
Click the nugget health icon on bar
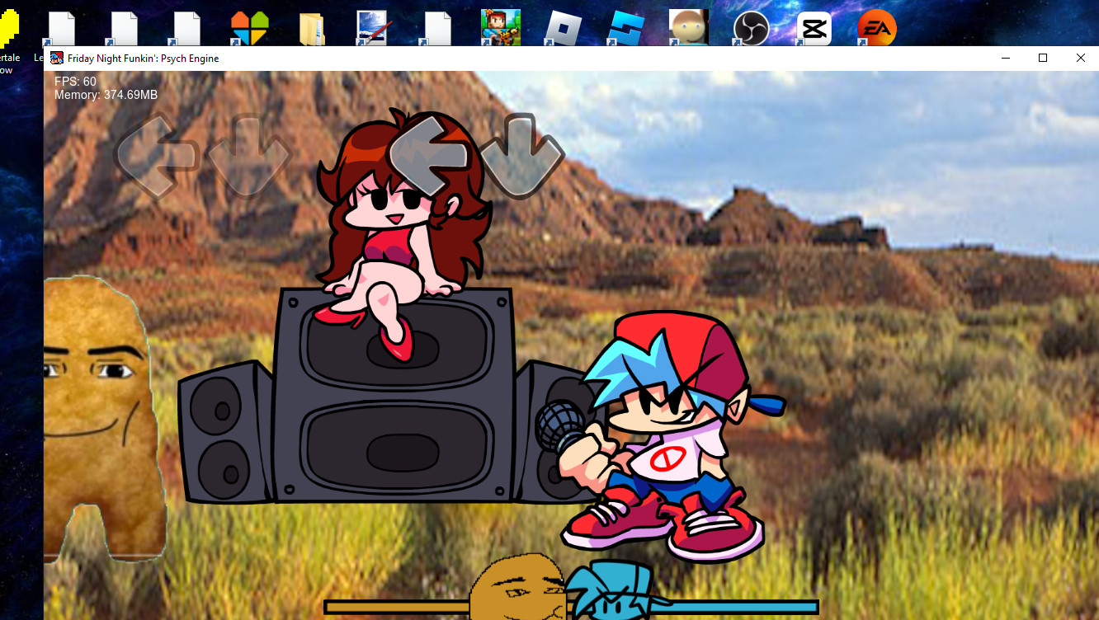click(517, 588)
